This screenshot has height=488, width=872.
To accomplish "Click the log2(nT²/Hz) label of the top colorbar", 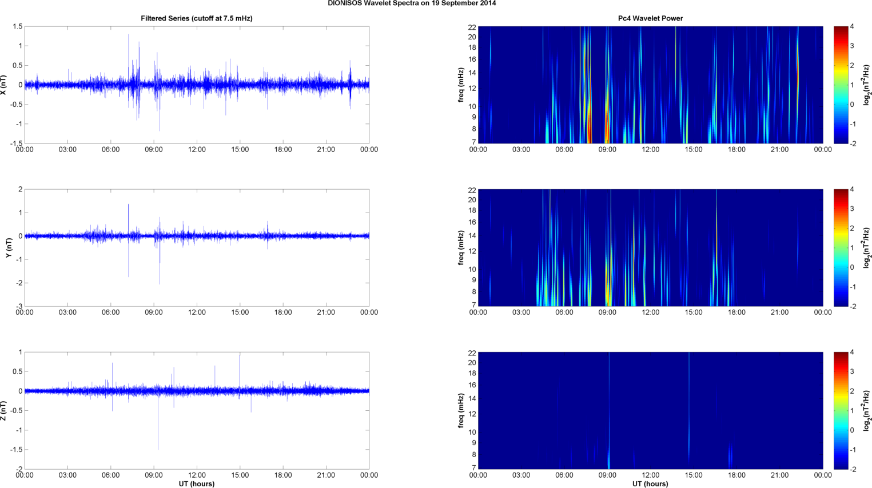I will [867, 85].
